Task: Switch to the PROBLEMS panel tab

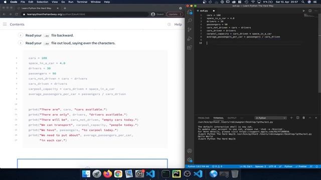Action: (x=204, y=118)
